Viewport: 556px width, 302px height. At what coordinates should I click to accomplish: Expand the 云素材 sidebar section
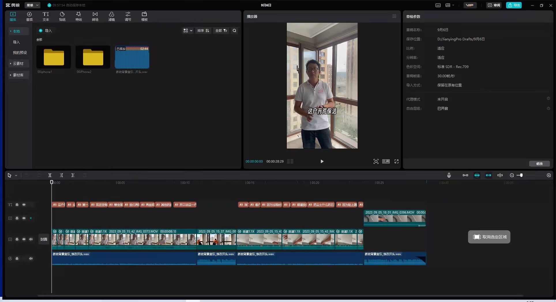[18, 63]
